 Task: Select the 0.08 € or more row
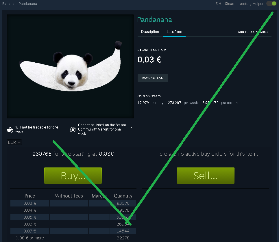pyautogui.click(x=73, y=238)
